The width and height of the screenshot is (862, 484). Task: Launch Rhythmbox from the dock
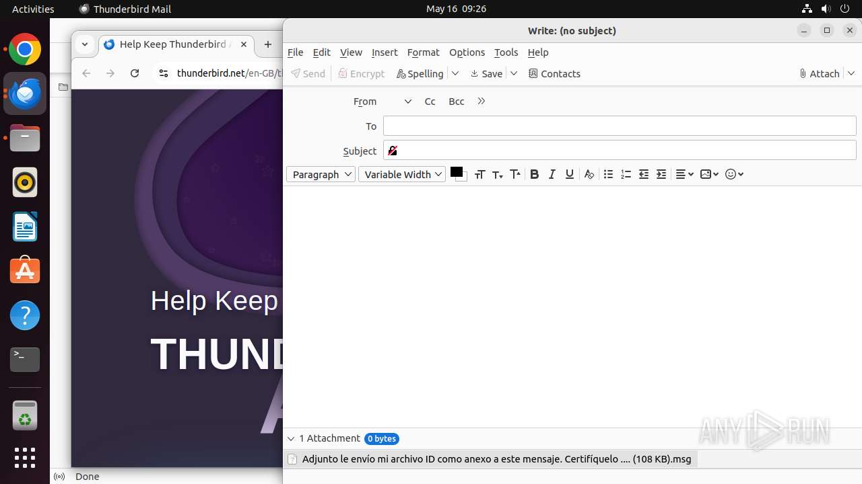click(25, 182)
